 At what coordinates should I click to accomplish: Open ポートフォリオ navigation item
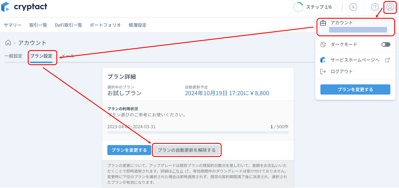click(x=105, y=25)
